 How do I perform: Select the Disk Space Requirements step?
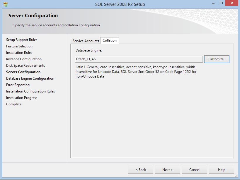(x=25, y=66)
